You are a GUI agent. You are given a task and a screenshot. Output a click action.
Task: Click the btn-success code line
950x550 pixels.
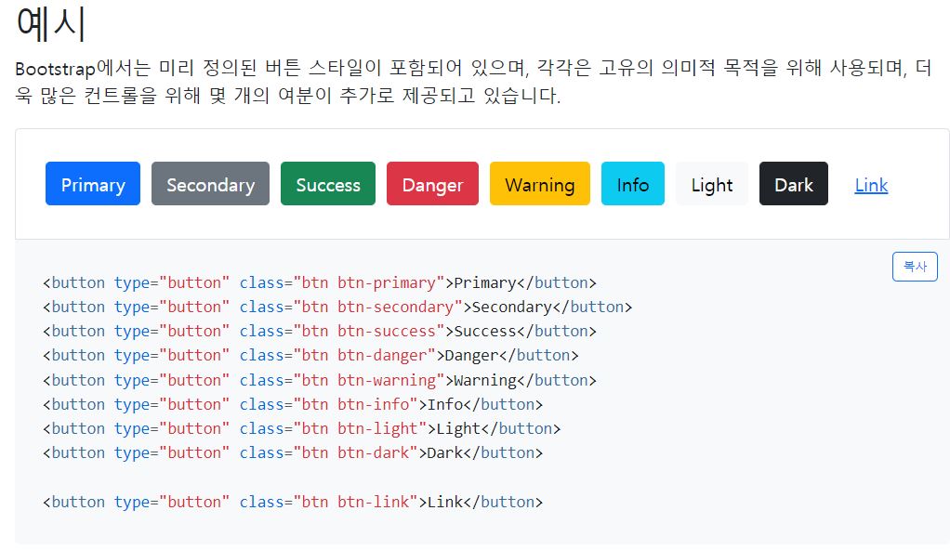(x=320, y=332)
